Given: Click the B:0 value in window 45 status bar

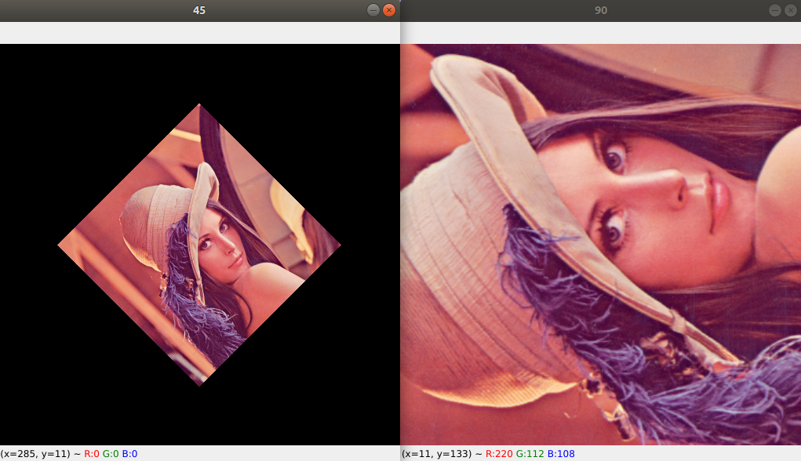Looking at the screenshot, I should pyautogui.click(x=129, y=453).
